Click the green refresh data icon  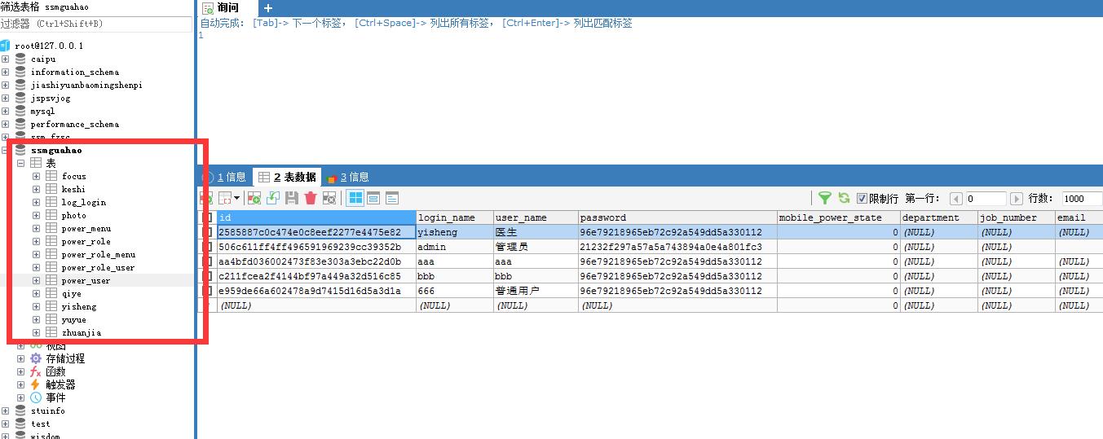point(844,198)
